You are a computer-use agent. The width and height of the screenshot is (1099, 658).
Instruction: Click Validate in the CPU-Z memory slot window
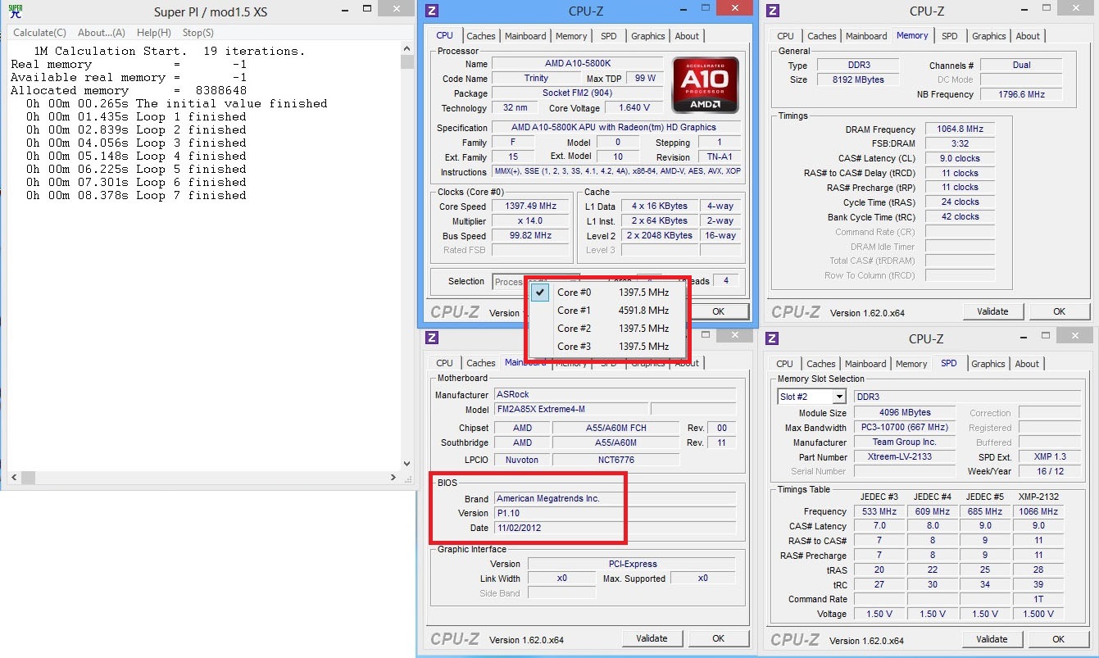tap(992, 639)
